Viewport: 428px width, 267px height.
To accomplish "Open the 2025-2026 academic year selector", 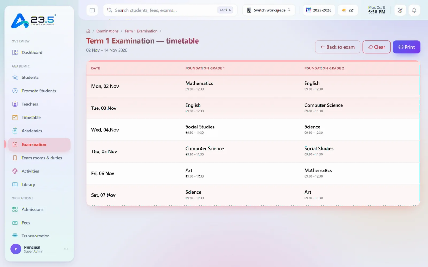I will [319, 10].
